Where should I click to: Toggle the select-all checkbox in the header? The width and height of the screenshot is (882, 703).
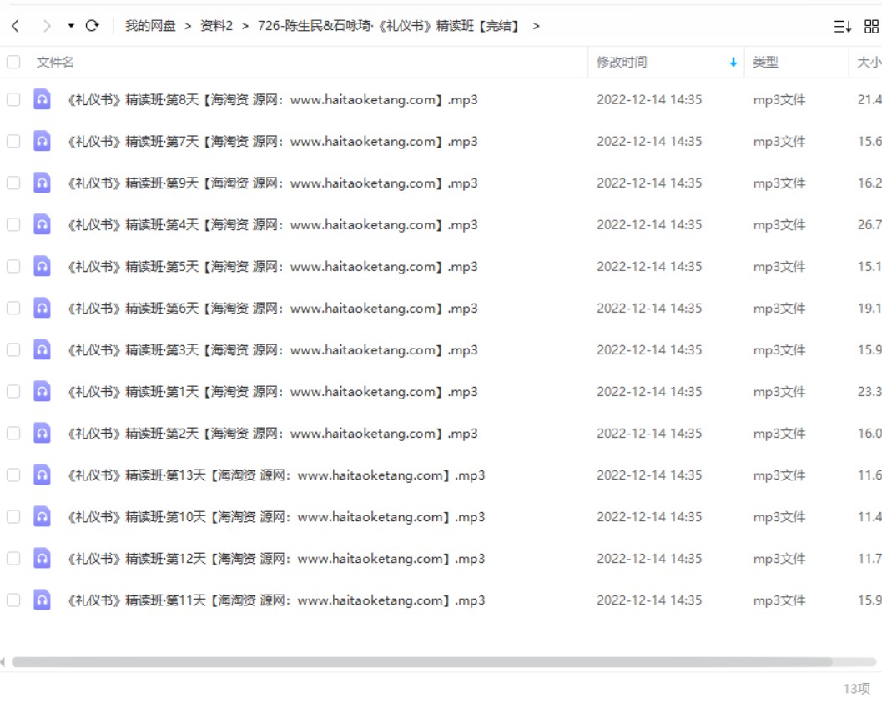(13, 62)
